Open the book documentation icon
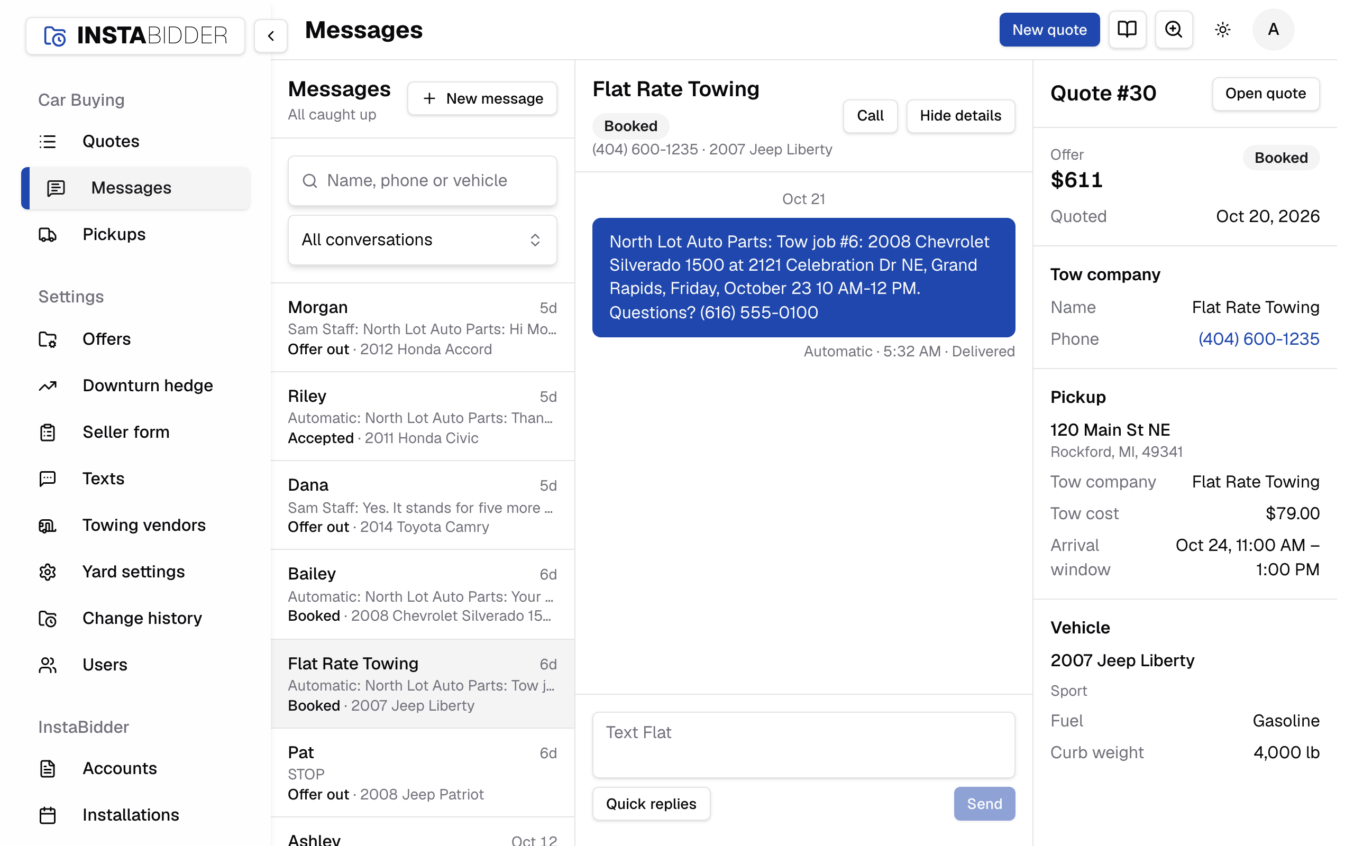The height and width of the screenshot is (846, 1354). pyautogui.click(x=1127, y=29)
